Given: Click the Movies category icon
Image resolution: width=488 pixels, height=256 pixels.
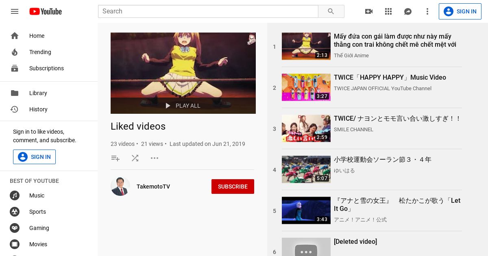Looking at the screenshot, I should click(15, 244).
